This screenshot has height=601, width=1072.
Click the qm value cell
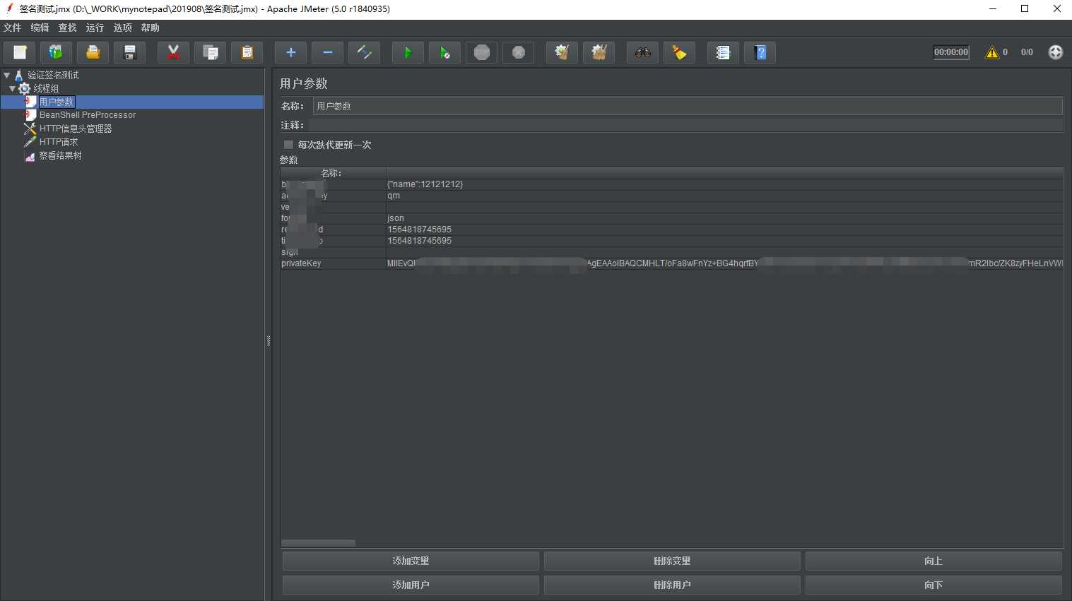[x=724, y=196]
